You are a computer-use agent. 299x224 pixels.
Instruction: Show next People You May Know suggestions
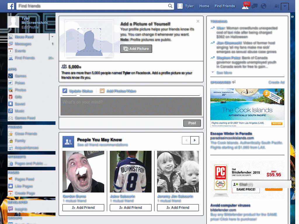click(x=195, y=140)
